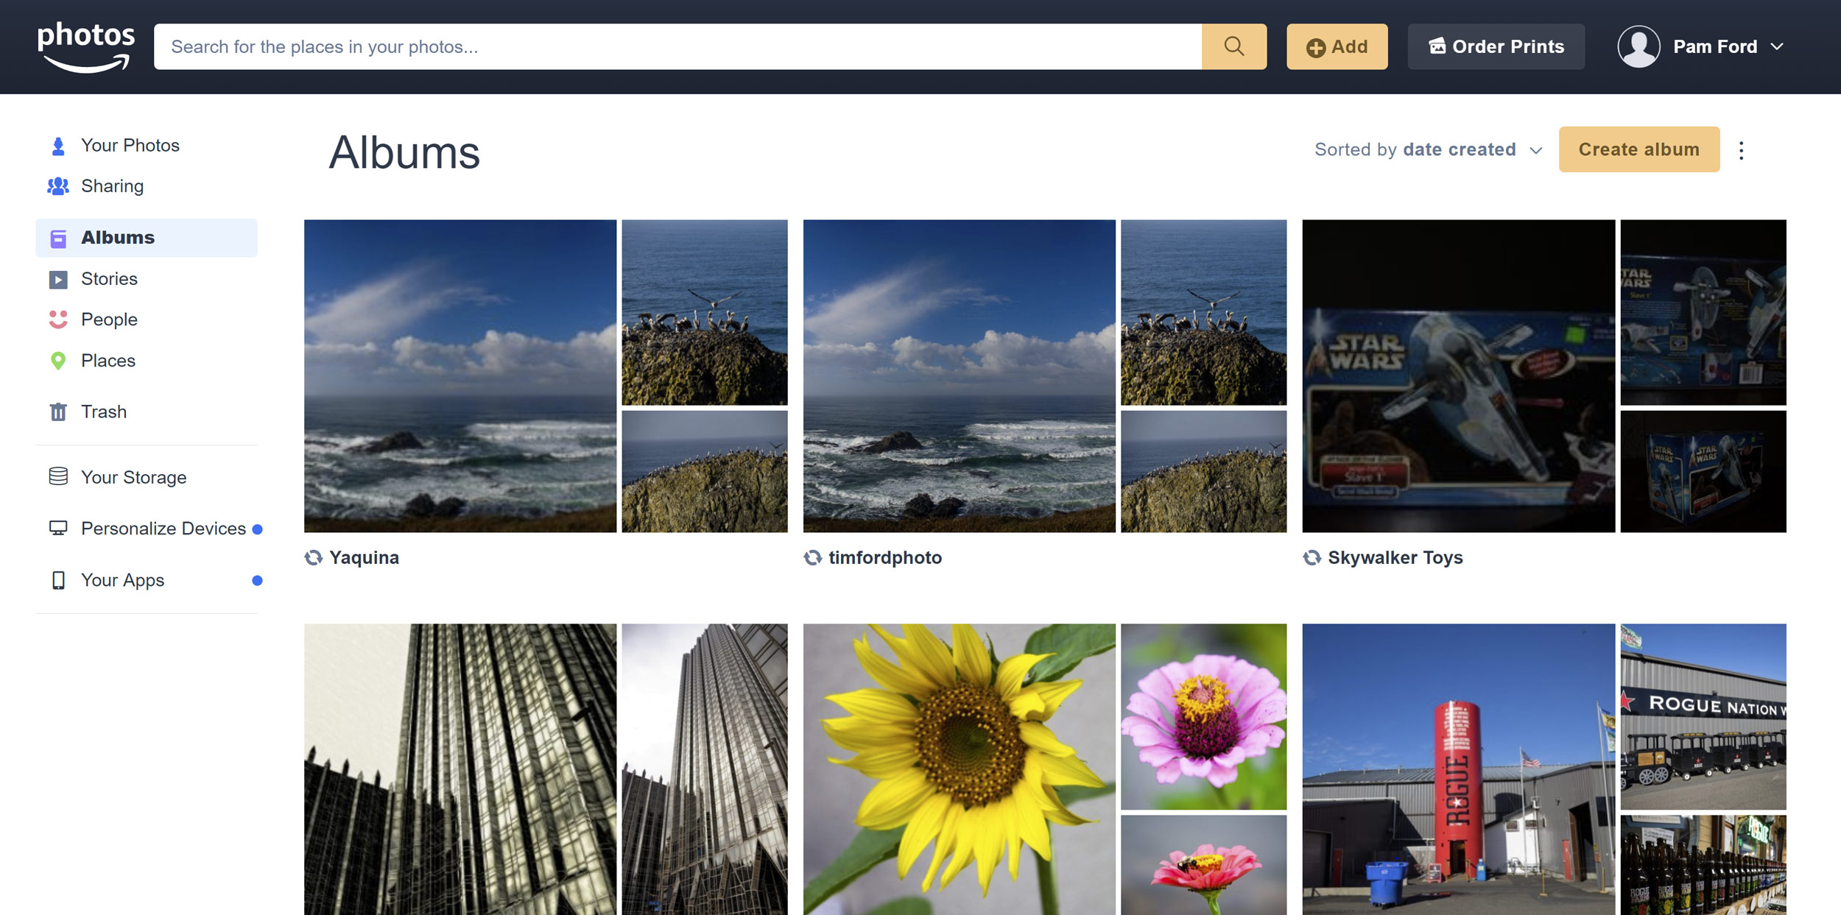Screen dimensions: 1841x915
Task: Click into the places search field
Action: [x=677, y=46]
